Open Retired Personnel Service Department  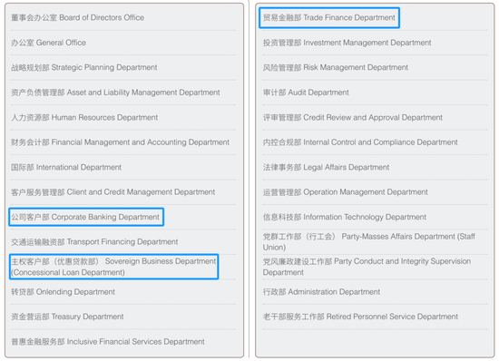point(360,317)
